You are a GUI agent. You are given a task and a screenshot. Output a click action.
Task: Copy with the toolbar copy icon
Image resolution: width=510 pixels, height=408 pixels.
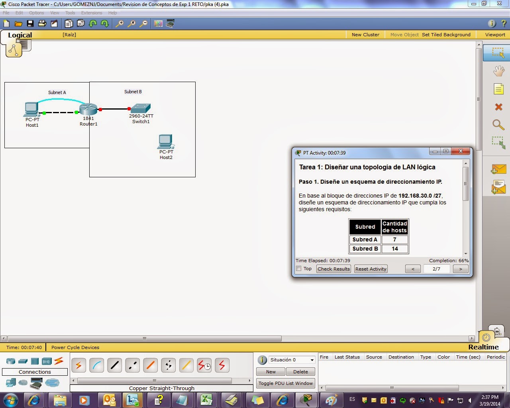pyautogui.click(x=69, y=24)
